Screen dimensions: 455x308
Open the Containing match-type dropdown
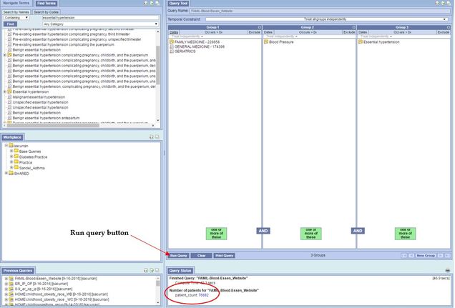16,18
